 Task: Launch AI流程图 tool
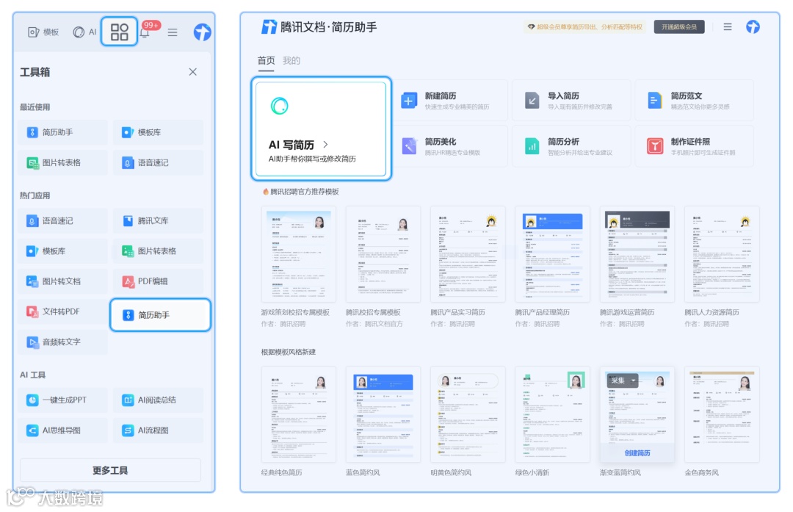159,430
